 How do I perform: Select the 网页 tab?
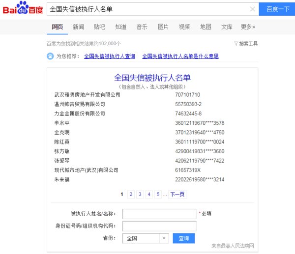[58, 27]
